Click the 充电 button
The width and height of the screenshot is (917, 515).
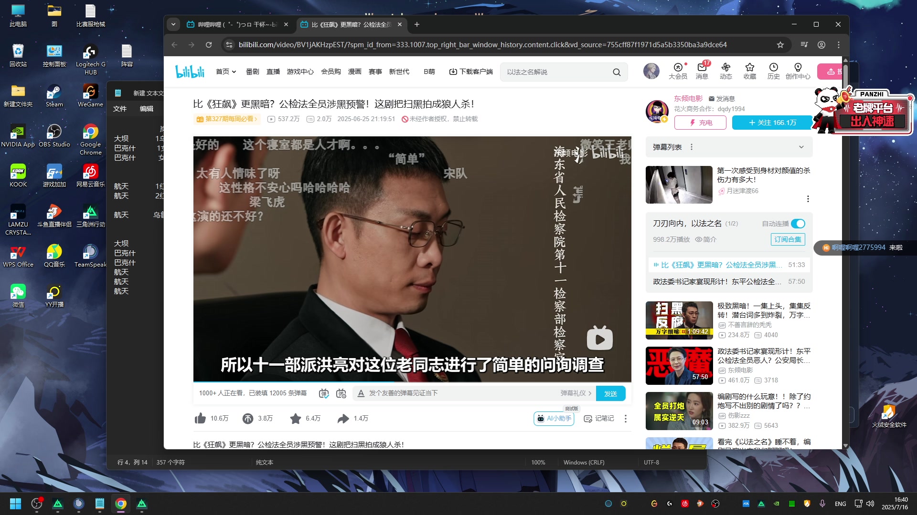700,123
